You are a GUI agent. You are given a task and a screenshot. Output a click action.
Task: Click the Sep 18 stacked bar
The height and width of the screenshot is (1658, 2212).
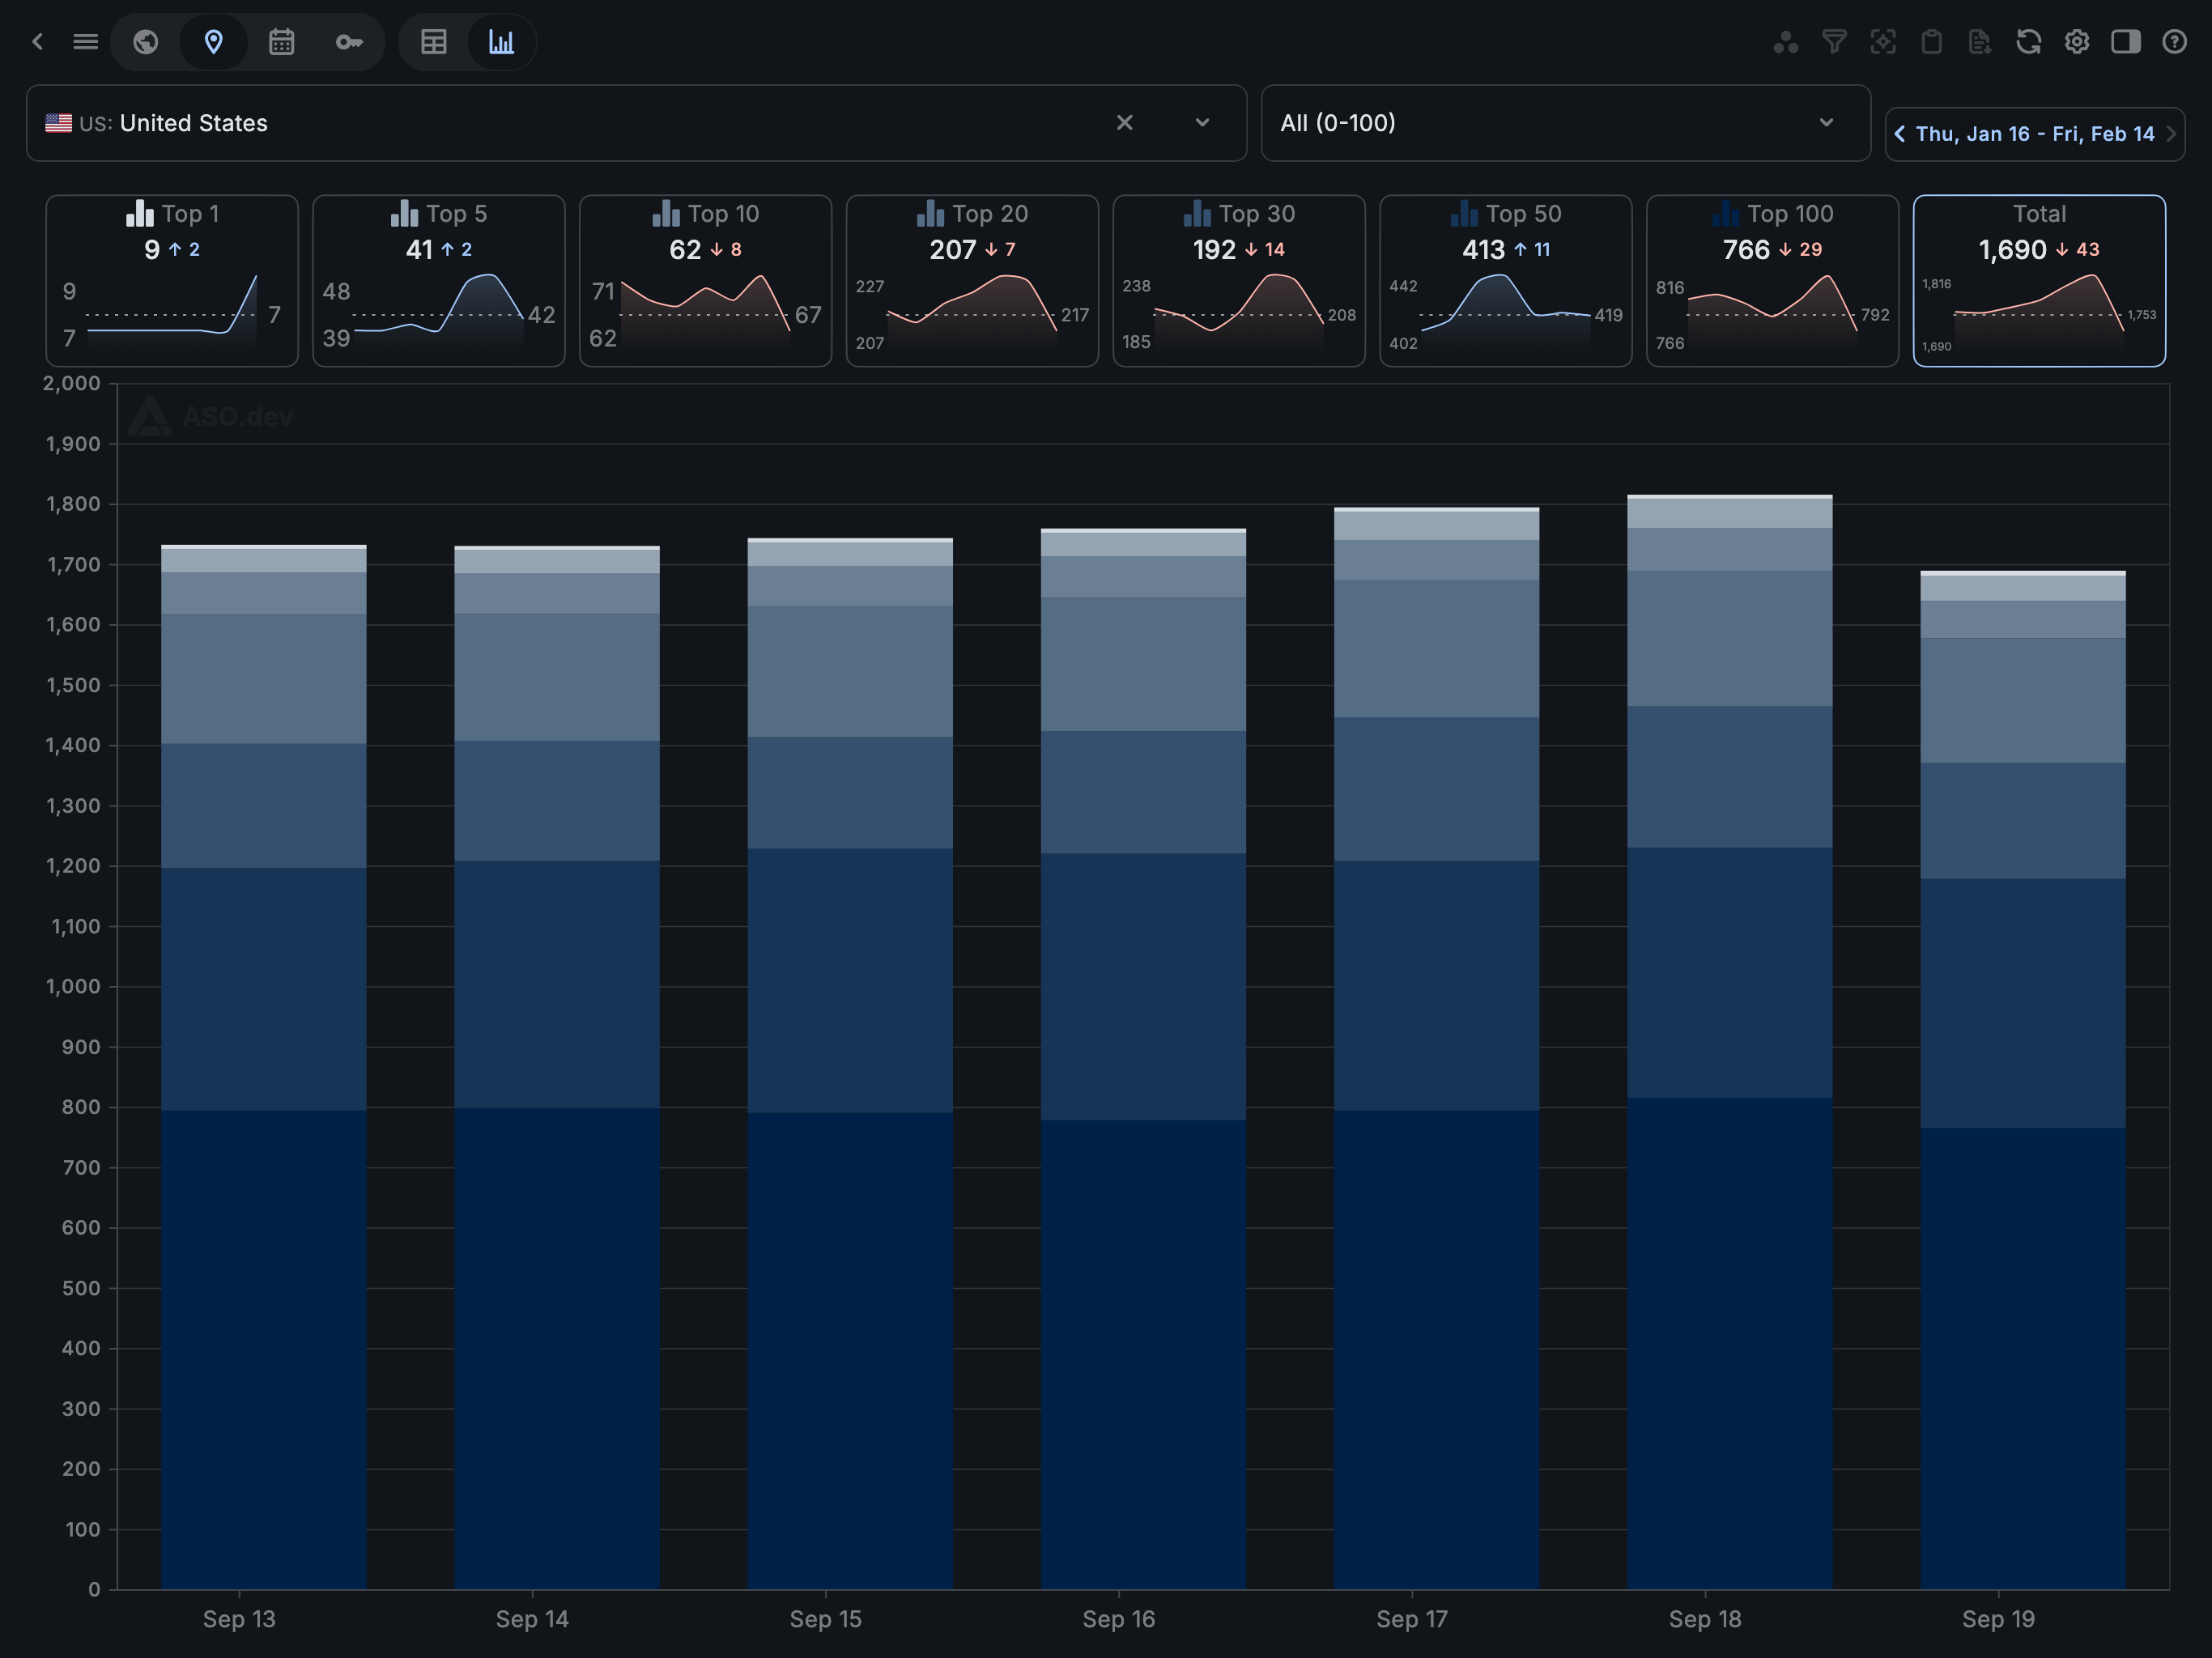1729,1040
